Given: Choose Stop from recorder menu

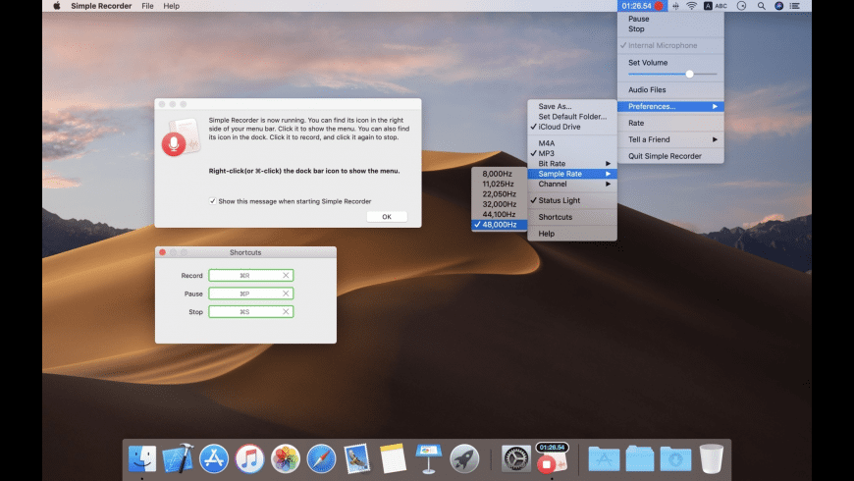Looking at the screenshot, I should 670,28.
